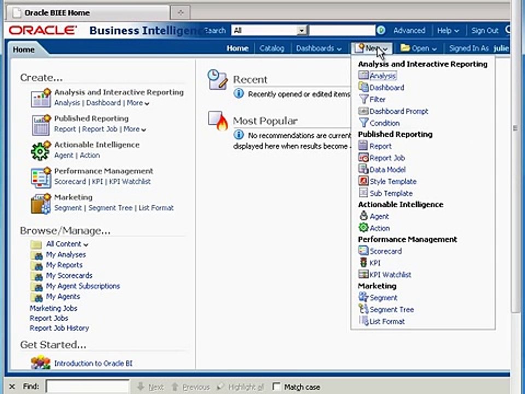The image size is (525, 394).
Task: Click the Dashboard Prompt icon in New menu
Action: tap(363, 111)
